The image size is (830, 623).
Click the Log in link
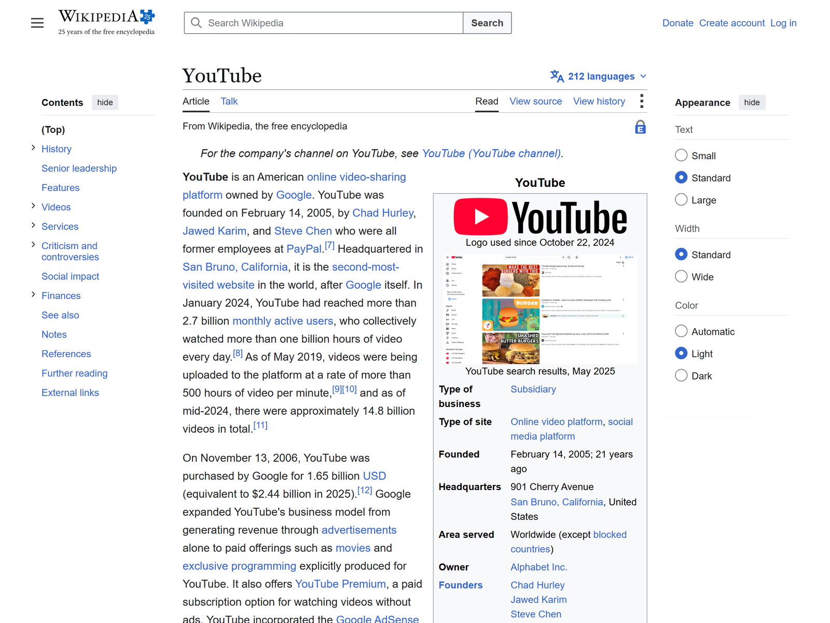pos(783,23)
